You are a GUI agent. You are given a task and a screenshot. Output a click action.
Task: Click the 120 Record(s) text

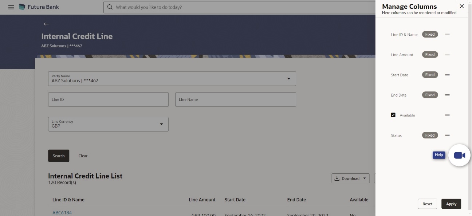(62, 182)
